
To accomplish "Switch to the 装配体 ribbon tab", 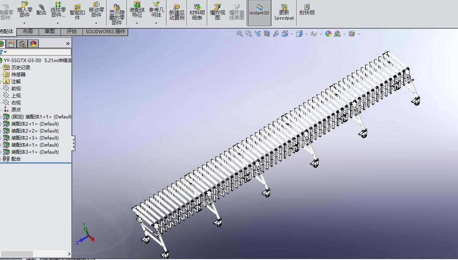I will point(7,32).
